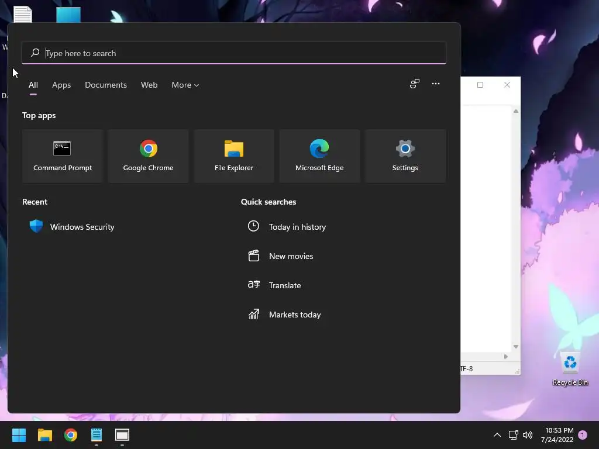Open the search account/feedback icon
This screenshot has height=449, width=599.
pos(415,84)
